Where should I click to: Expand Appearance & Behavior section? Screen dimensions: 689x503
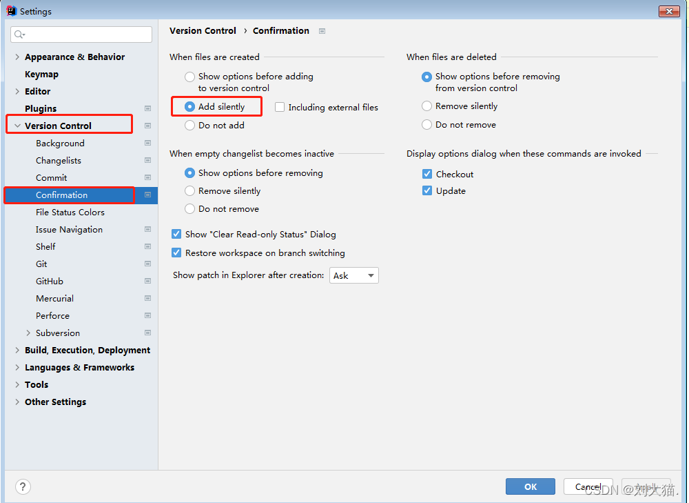click(17, 57)
